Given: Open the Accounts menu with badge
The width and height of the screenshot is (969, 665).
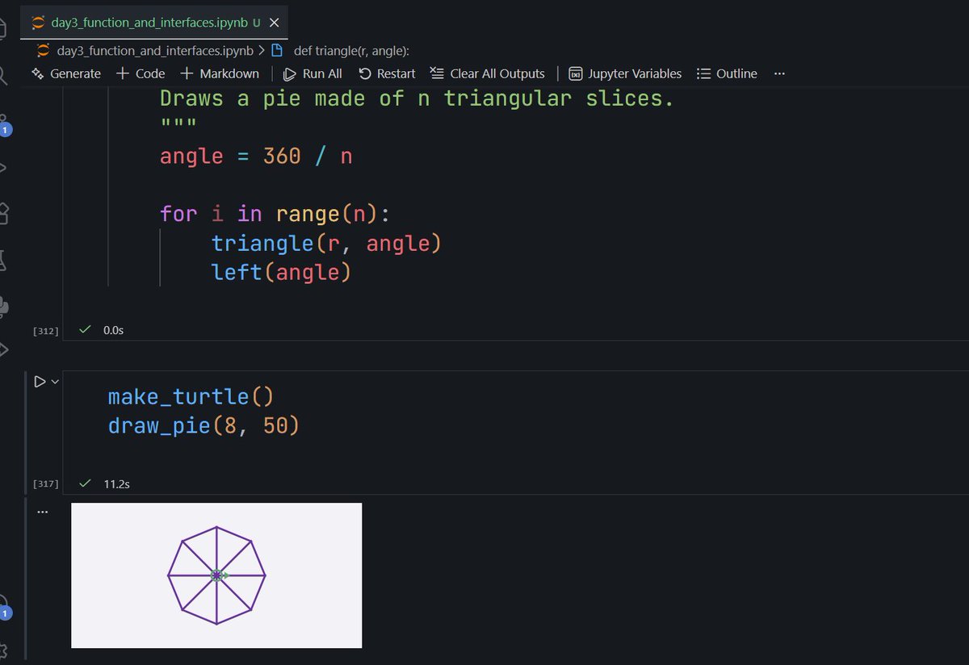Looking at the screenshot, I should [5, 609].
